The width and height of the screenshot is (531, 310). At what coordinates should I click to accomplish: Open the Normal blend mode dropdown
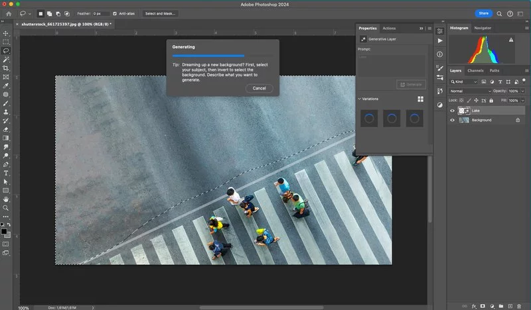[469, 91]
